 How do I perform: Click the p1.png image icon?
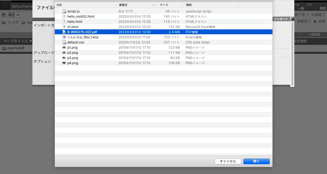pyautogui.click(x=64, y=48)
